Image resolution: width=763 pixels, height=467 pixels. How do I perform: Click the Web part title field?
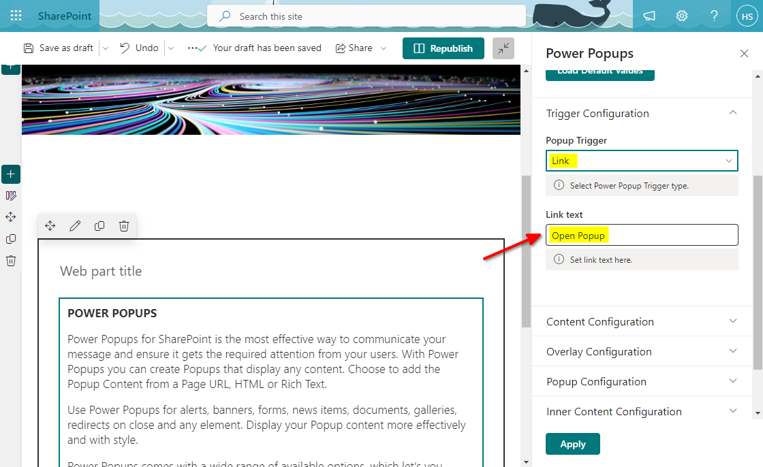click(101, 271)
